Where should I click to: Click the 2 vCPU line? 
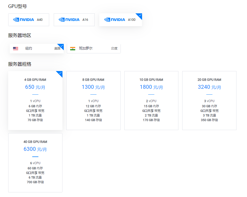point(151,101)
